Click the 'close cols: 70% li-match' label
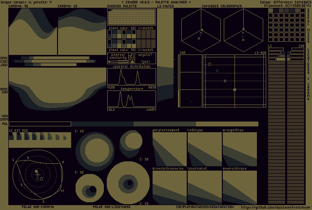The height and width of the screenshot is (210, 312). point(131,50)
